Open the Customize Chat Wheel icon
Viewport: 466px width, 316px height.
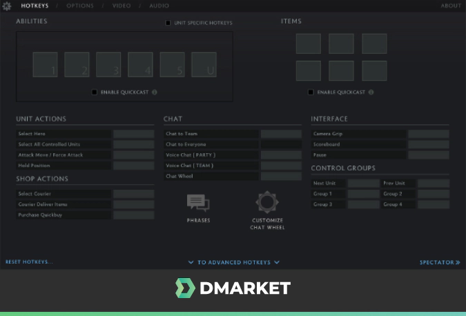click(267, 202)
